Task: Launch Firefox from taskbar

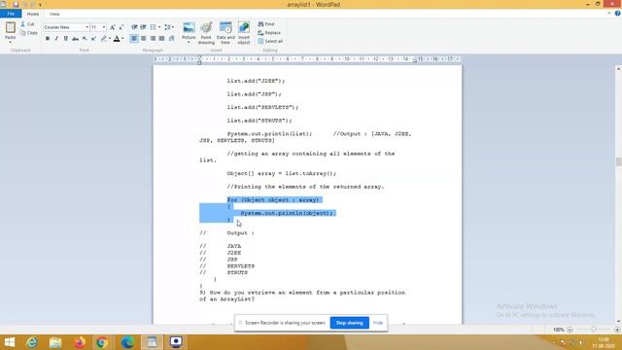Action: [80, 342]
